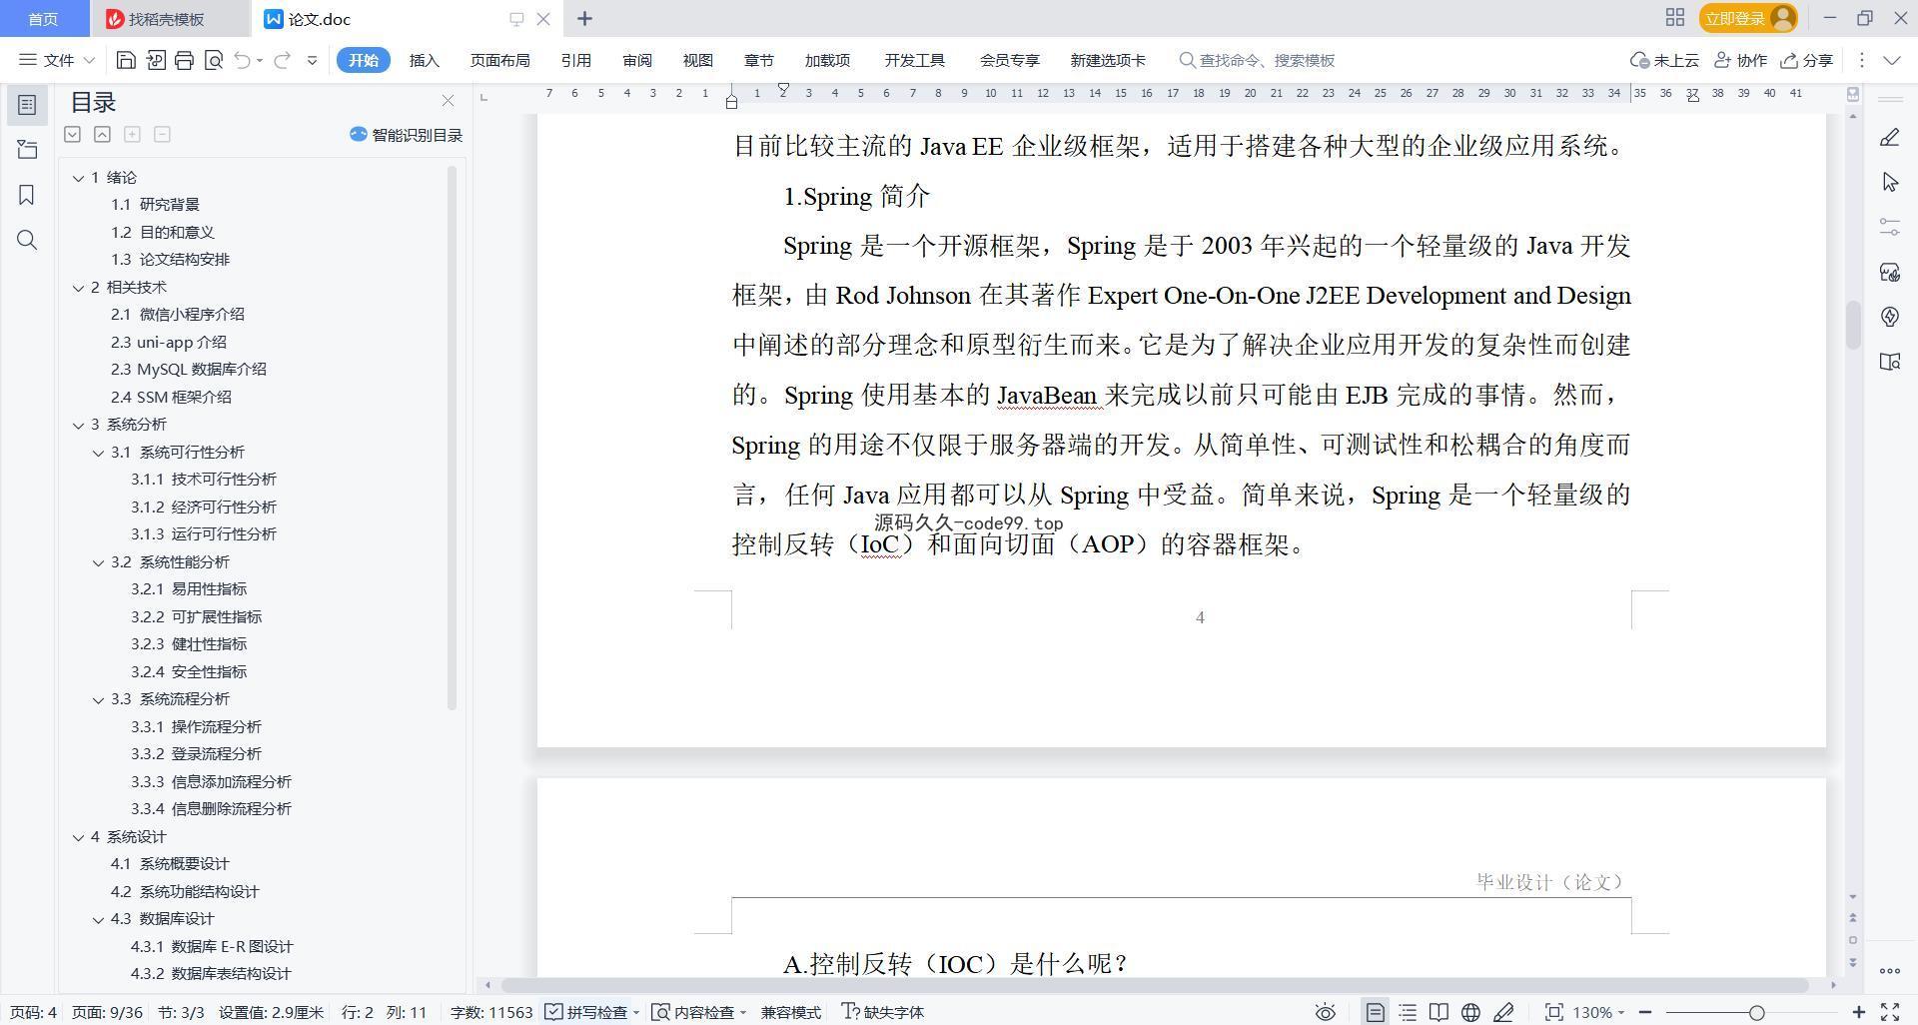Open the reading book icon in right sidebar
This screenshot has width=1918, height=1025.
tap(1889, 362)
